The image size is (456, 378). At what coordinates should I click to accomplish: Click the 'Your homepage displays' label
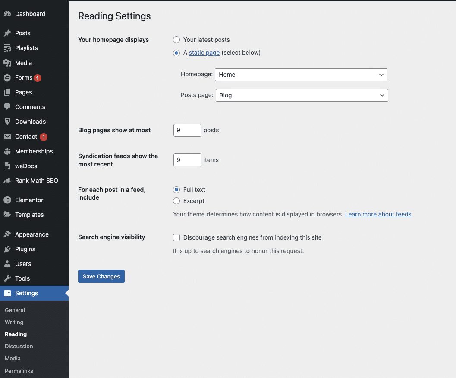click(x=113, y=40)
